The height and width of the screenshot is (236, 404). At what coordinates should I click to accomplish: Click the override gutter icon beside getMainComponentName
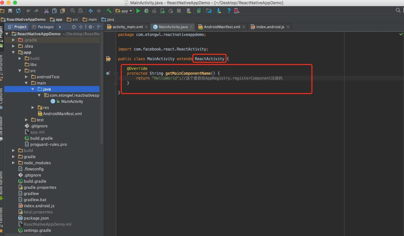tap(108, 73)
